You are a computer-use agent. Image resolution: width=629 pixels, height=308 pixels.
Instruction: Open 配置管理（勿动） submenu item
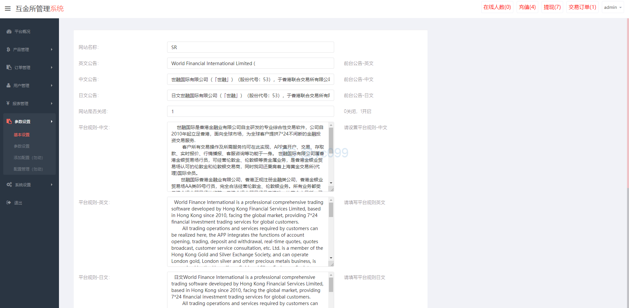tap(28, 169)
